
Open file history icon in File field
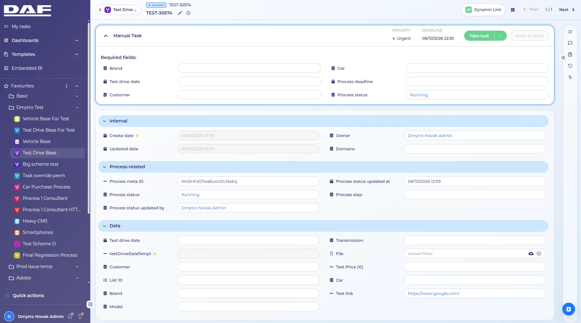coord(539,254)
